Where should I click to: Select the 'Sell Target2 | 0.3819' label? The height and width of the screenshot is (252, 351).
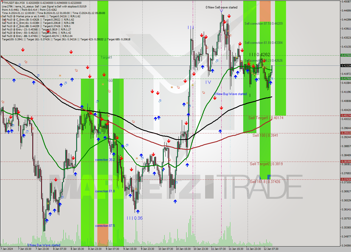click(266, 164)
